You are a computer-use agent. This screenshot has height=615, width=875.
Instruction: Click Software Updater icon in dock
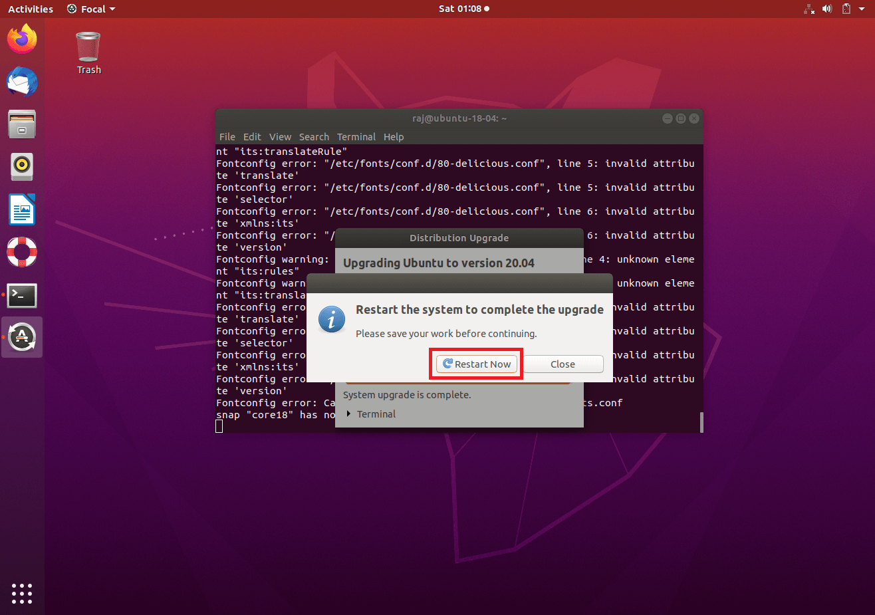(x=22, y=337)
